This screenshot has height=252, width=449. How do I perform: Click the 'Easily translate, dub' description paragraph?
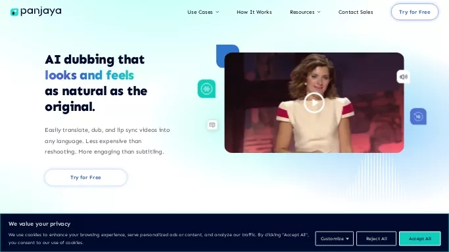pos(107,141)
